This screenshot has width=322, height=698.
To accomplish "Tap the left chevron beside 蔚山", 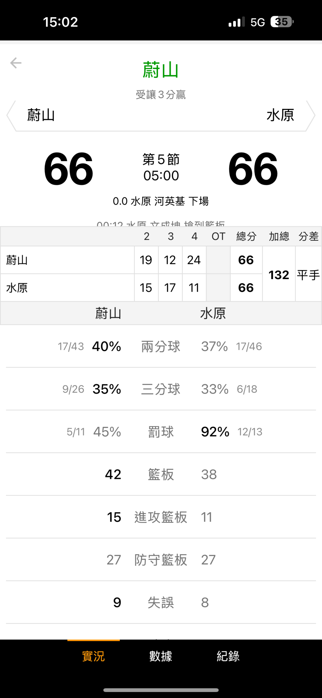I will (11, 116).
